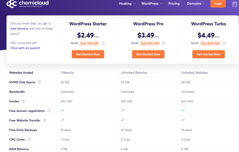Screen dimensions: 239x152
Task: Select the 30 days backups cell
Action: click(186, 130)
